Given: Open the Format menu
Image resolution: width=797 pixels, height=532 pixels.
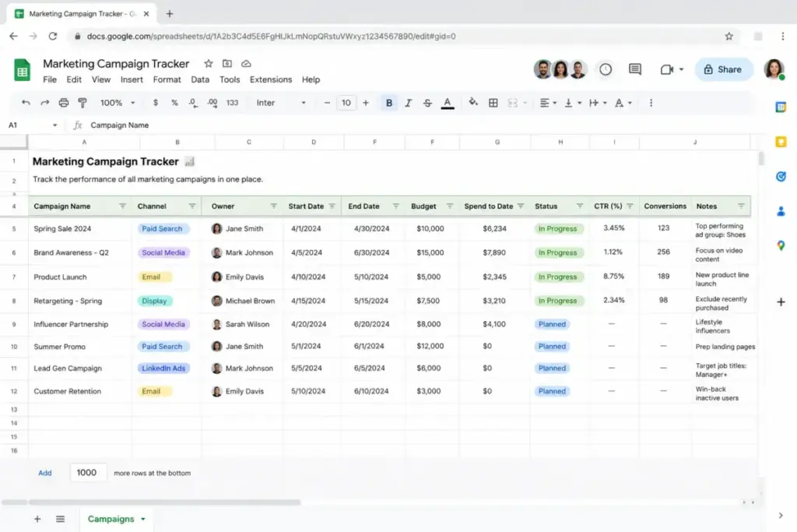Looking at the screenshot, I should coord(167,79).
